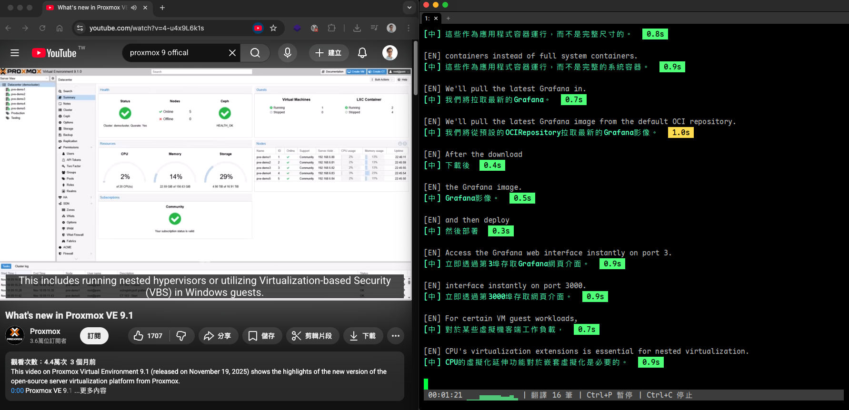The width and height of the screenshot is (849, 410).
Task: Open the browser profile avatar
Action: pyautogui.click(x=391, y=28)
